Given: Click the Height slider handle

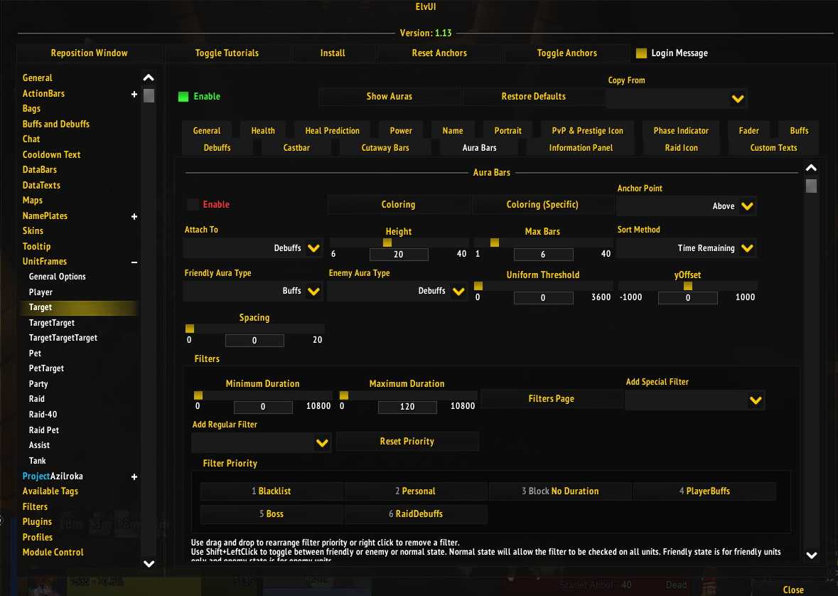Looking at the screenshot, I should [387, 243].
